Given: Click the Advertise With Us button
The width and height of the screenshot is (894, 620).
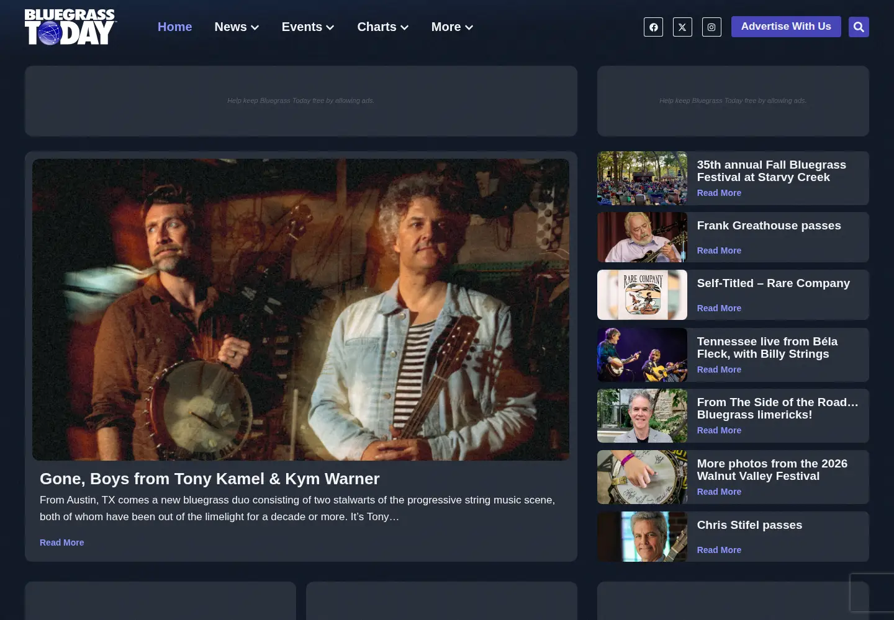Looking at the screenshot, I should [x=786, y=27].
